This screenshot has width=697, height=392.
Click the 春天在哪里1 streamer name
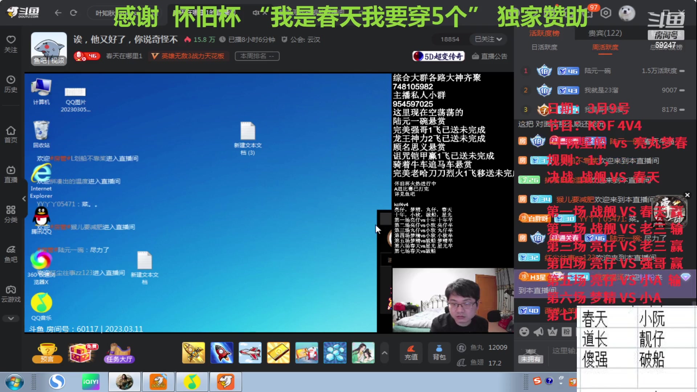(x=124, y=56)
